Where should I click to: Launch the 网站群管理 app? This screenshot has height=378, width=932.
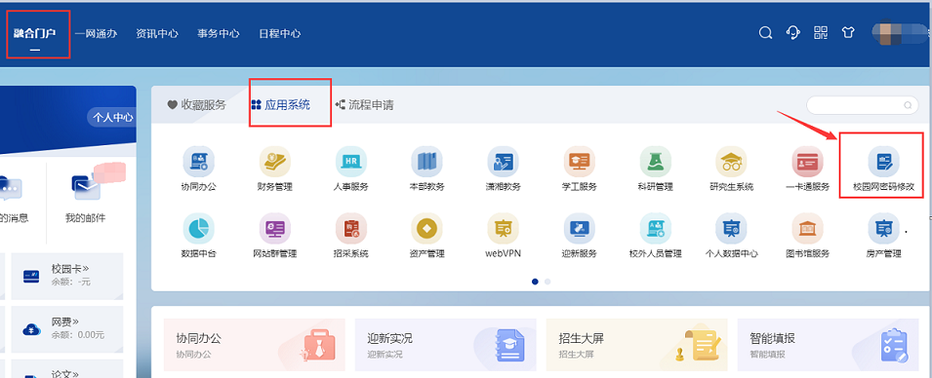274,228
